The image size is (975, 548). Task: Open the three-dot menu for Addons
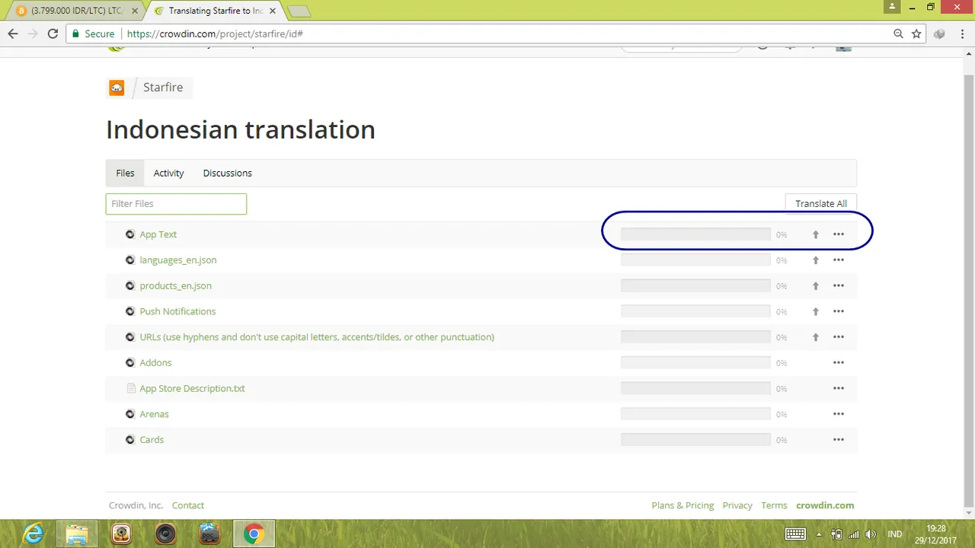coord(839,363)
